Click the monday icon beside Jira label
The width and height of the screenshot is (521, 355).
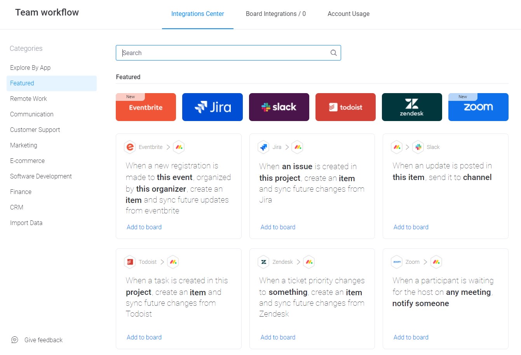tap(297, 147)
